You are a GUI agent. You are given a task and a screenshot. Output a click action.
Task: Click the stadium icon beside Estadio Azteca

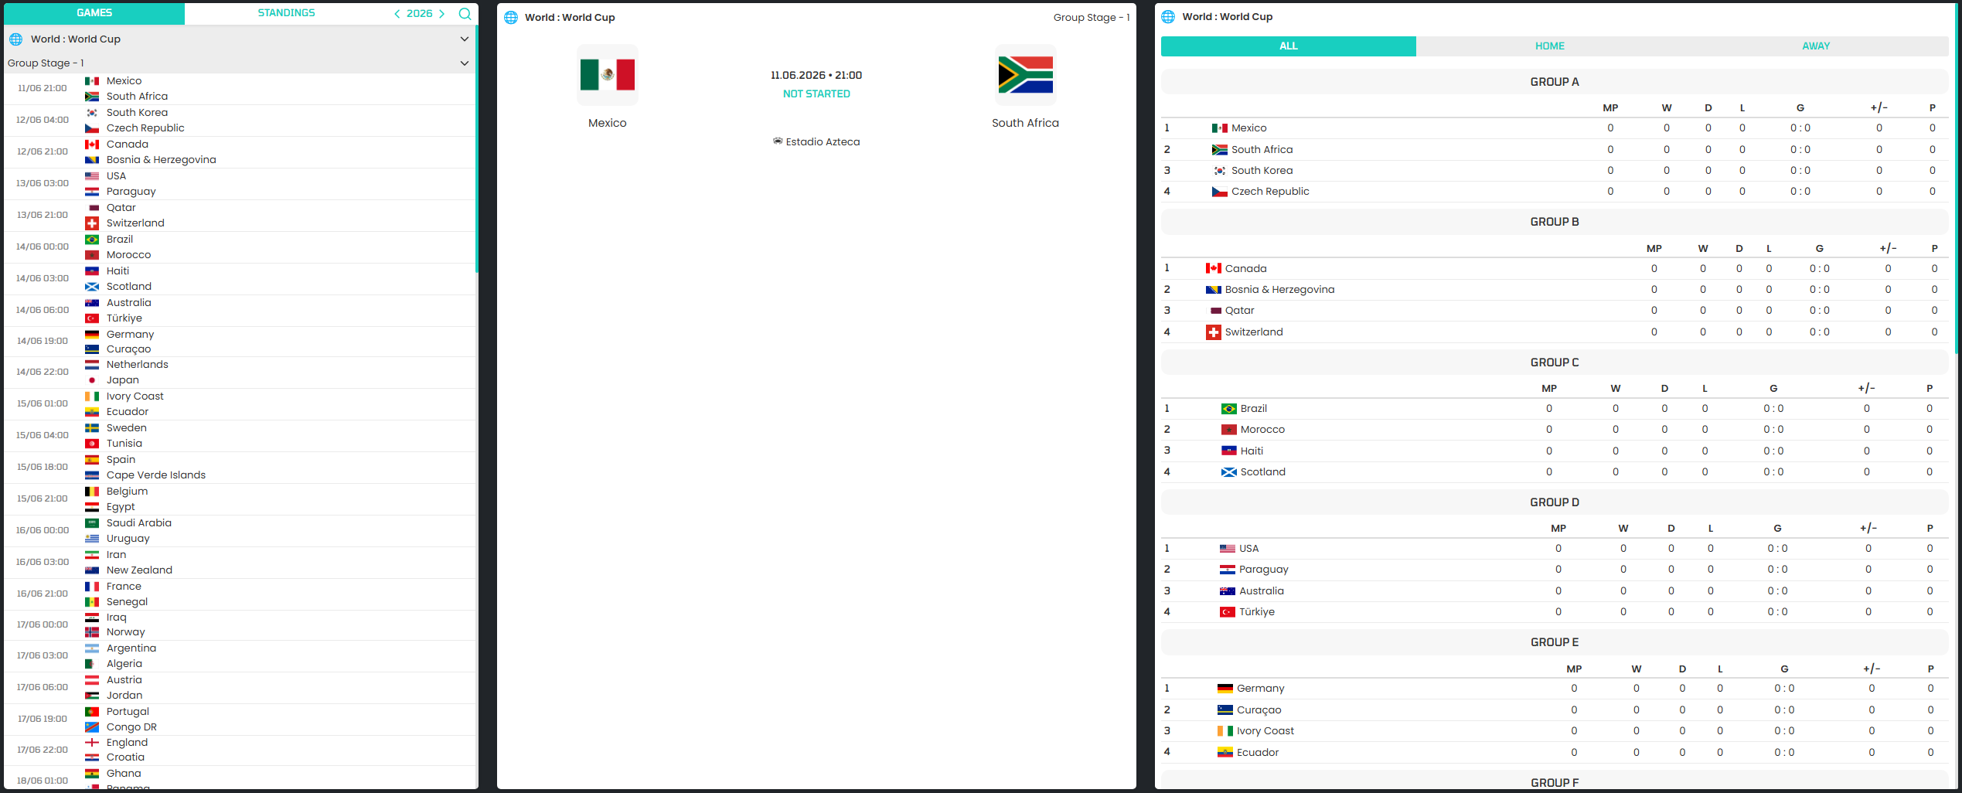pos(778,141)
